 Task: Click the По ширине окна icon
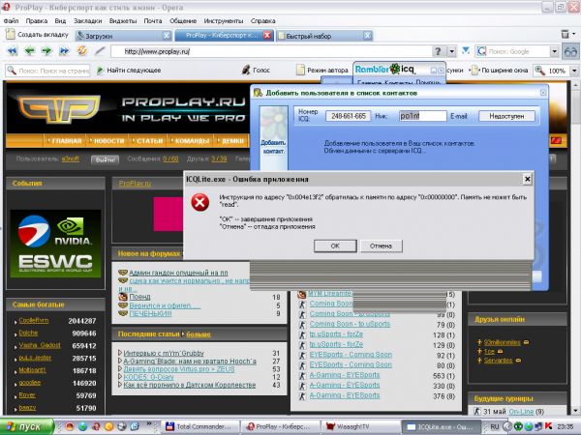click(474, 70)
